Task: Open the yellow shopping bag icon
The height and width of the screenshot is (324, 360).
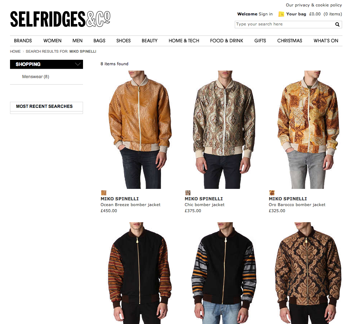Action: pos(281,14)
